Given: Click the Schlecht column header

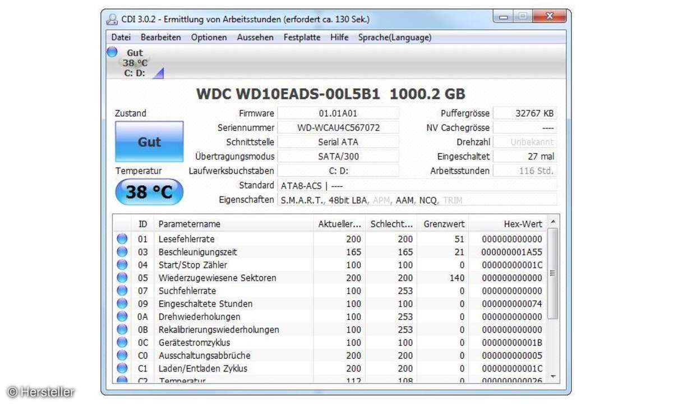Looking at the screenshot, I should pos(391,224).
